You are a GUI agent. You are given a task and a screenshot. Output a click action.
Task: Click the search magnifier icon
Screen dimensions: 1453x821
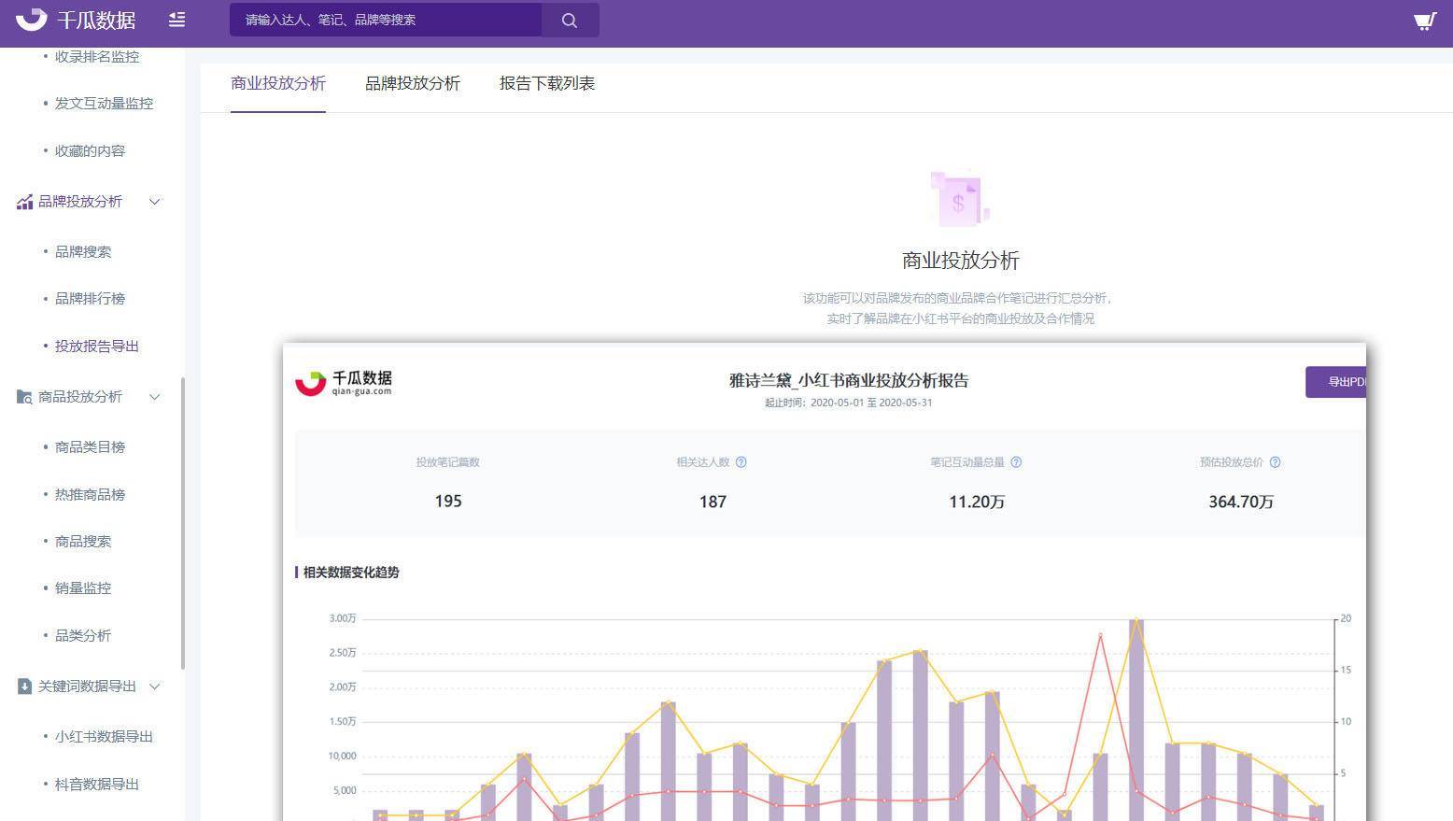[570, 20]
